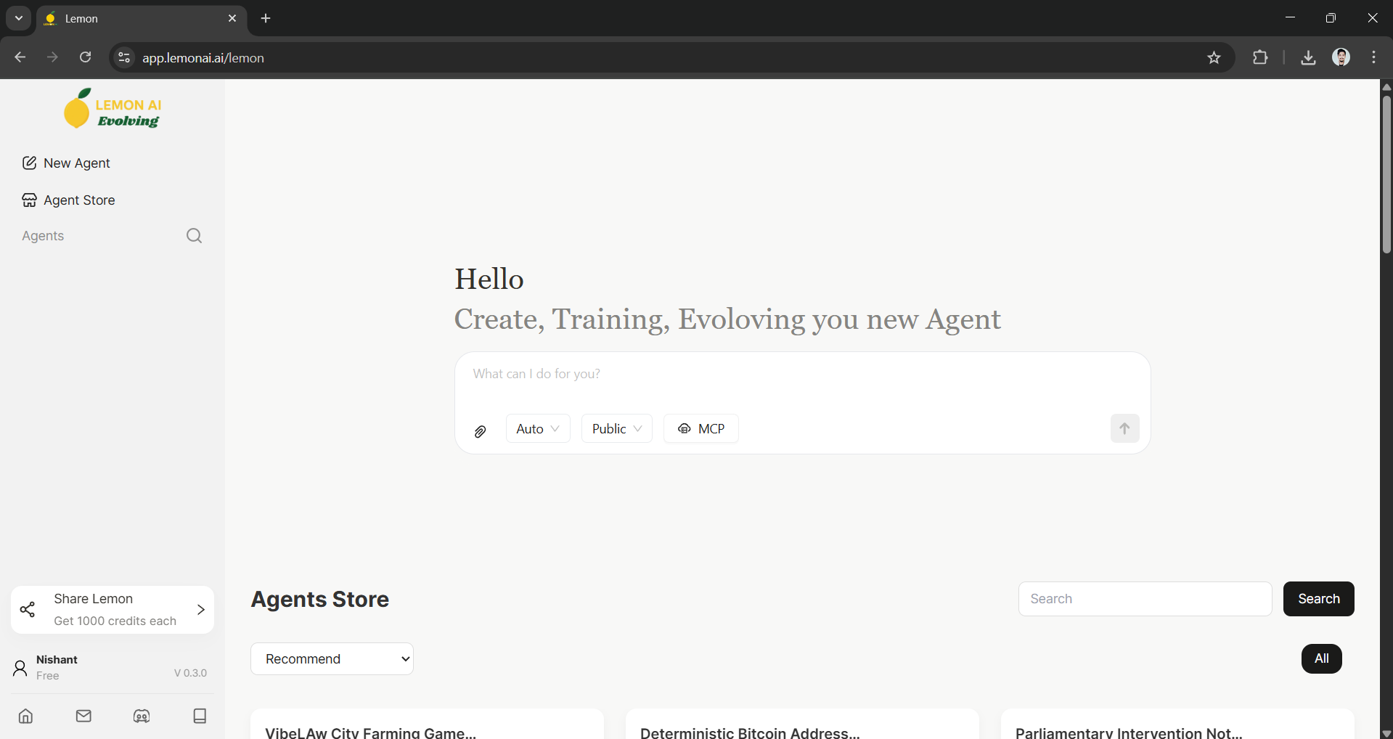Image resolution: width=1393 pixels, height=739 pixels.
Task: Expand the Public dropdown arrow
Action: 637,428
